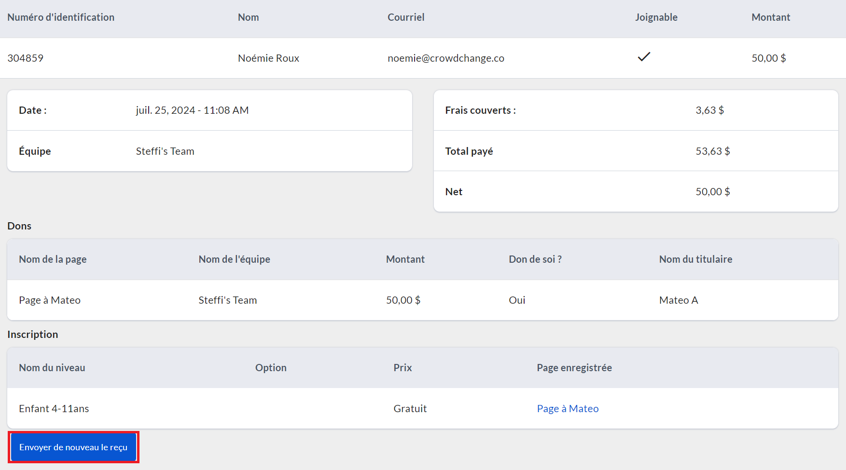This screenshot has height=470, width=846.
Task: Click the Joignable checkmark icon
Action: click(x=644, y=57)
